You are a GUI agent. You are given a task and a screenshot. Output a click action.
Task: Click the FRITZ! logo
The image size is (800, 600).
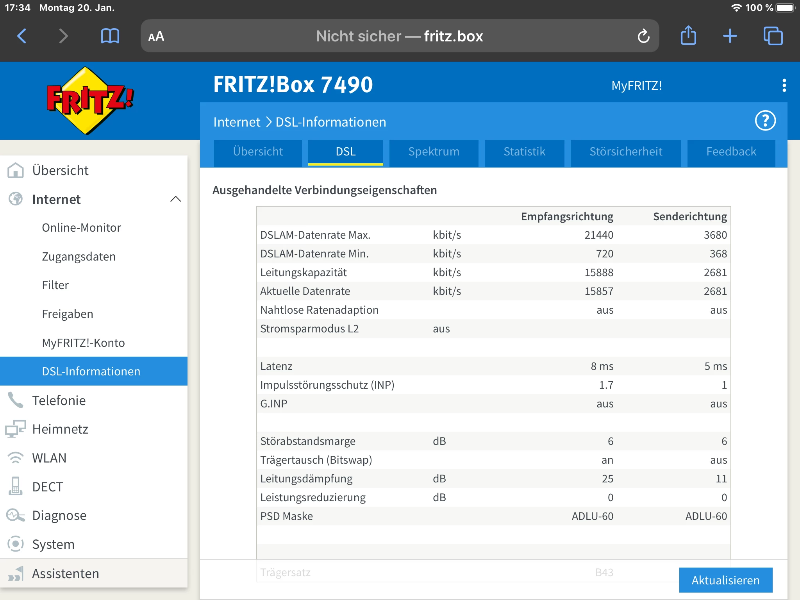pyautogui.click(x=90, y=100)
